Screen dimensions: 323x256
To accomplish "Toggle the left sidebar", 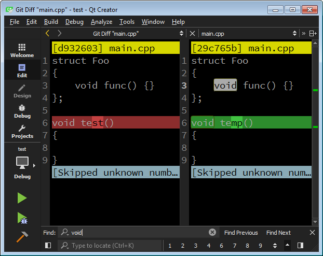I will click(48, 245).
